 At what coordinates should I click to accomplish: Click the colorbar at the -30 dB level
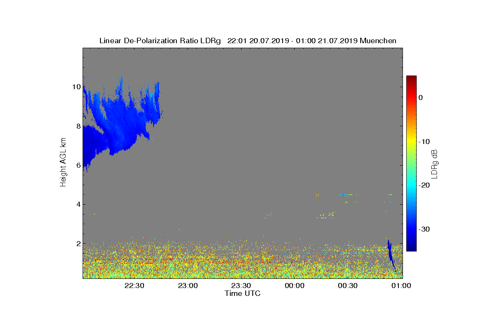pos(411,229)
